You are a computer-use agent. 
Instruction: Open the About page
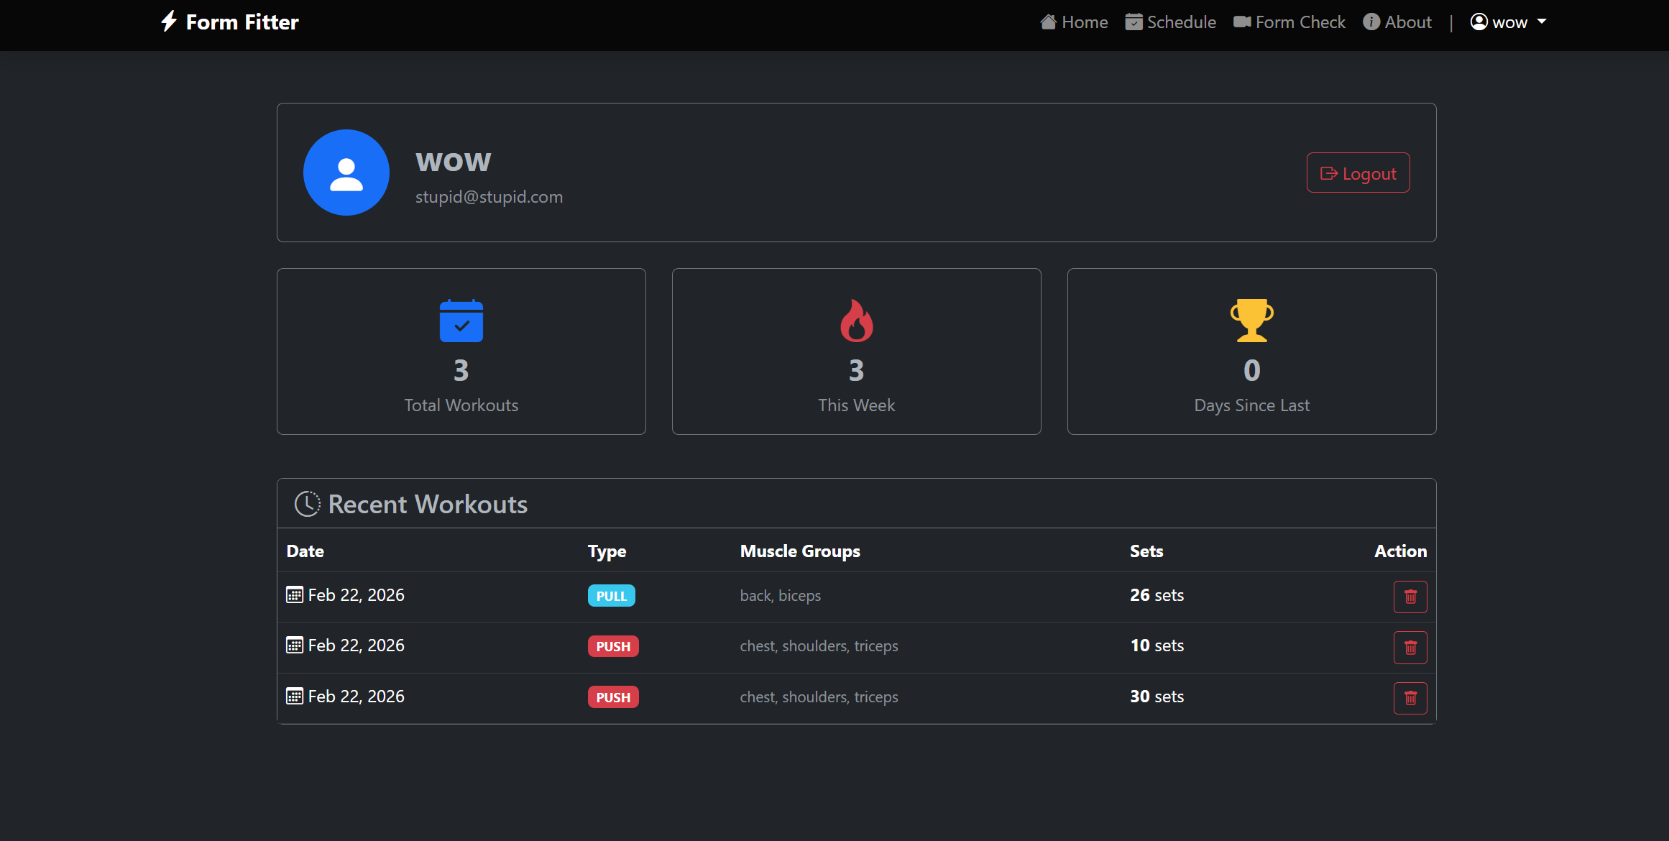click(1397, 22)
